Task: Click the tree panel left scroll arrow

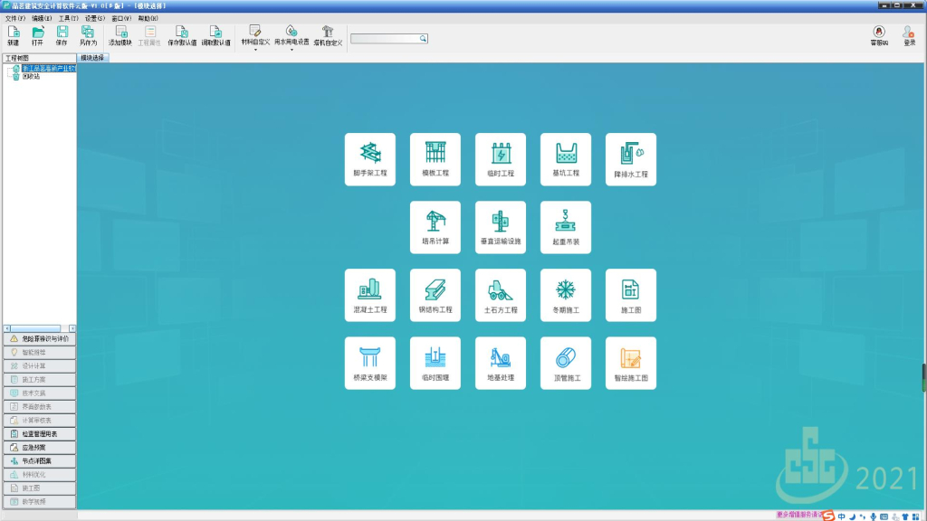Action: pyautogui.click(x=6, y=328)
